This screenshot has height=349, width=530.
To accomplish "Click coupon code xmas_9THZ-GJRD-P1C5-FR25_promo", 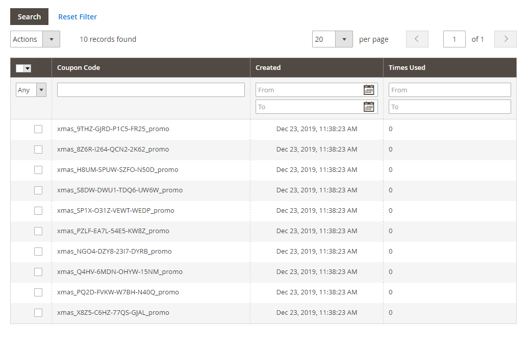I will pyautogui.click(x=113, y=129).
